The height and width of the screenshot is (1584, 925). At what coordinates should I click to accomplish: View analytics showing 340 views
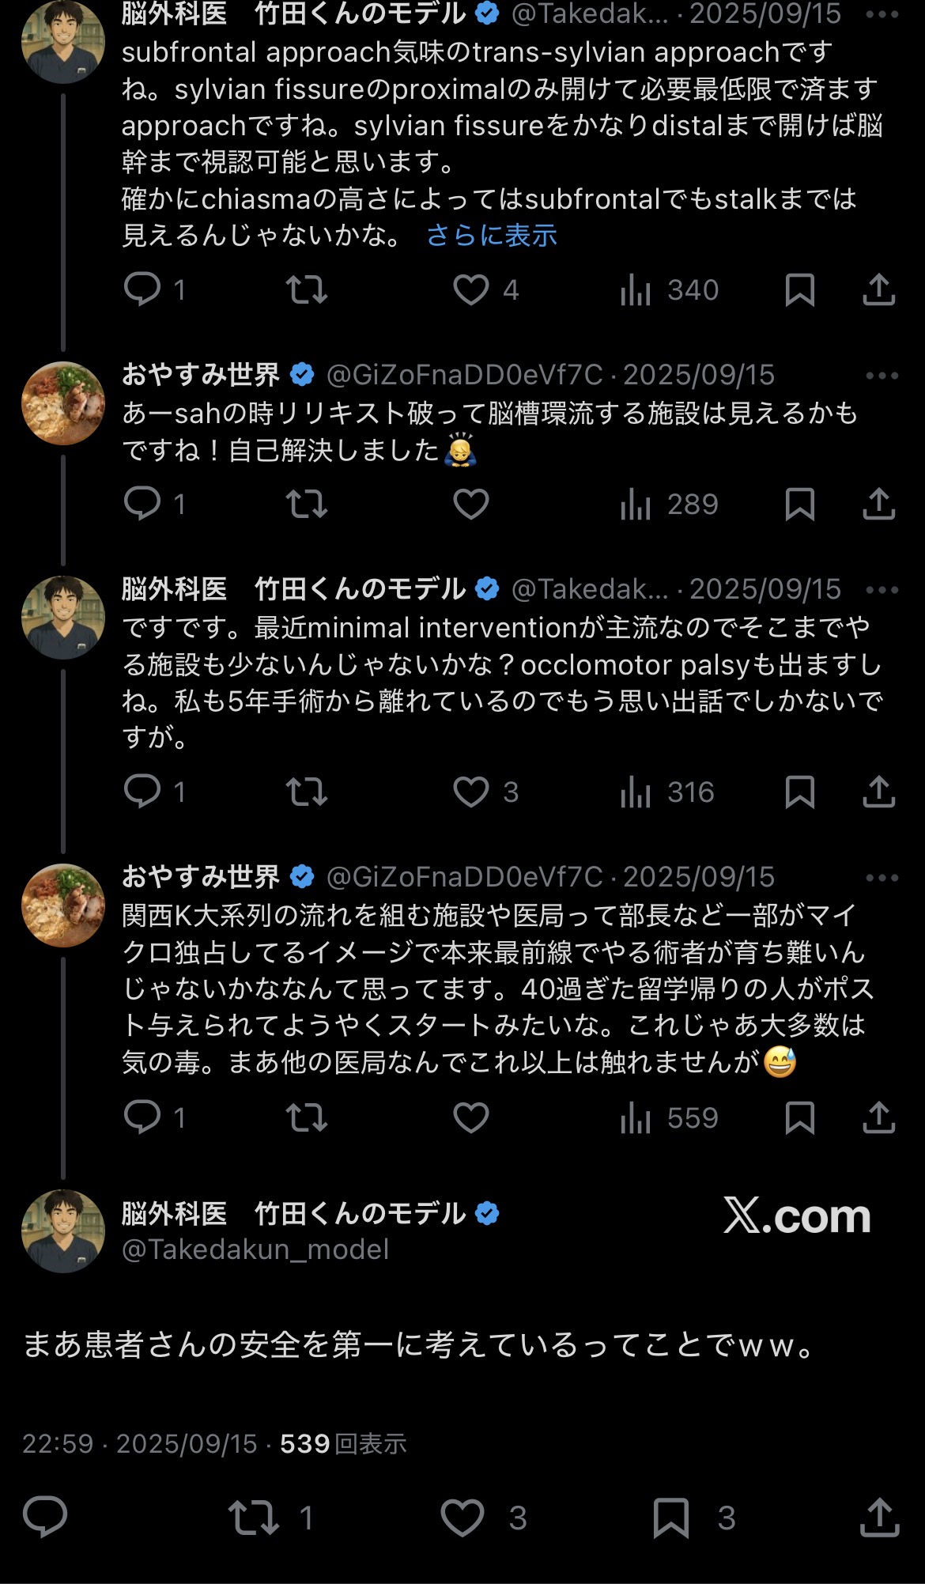[x=669, y=290]
